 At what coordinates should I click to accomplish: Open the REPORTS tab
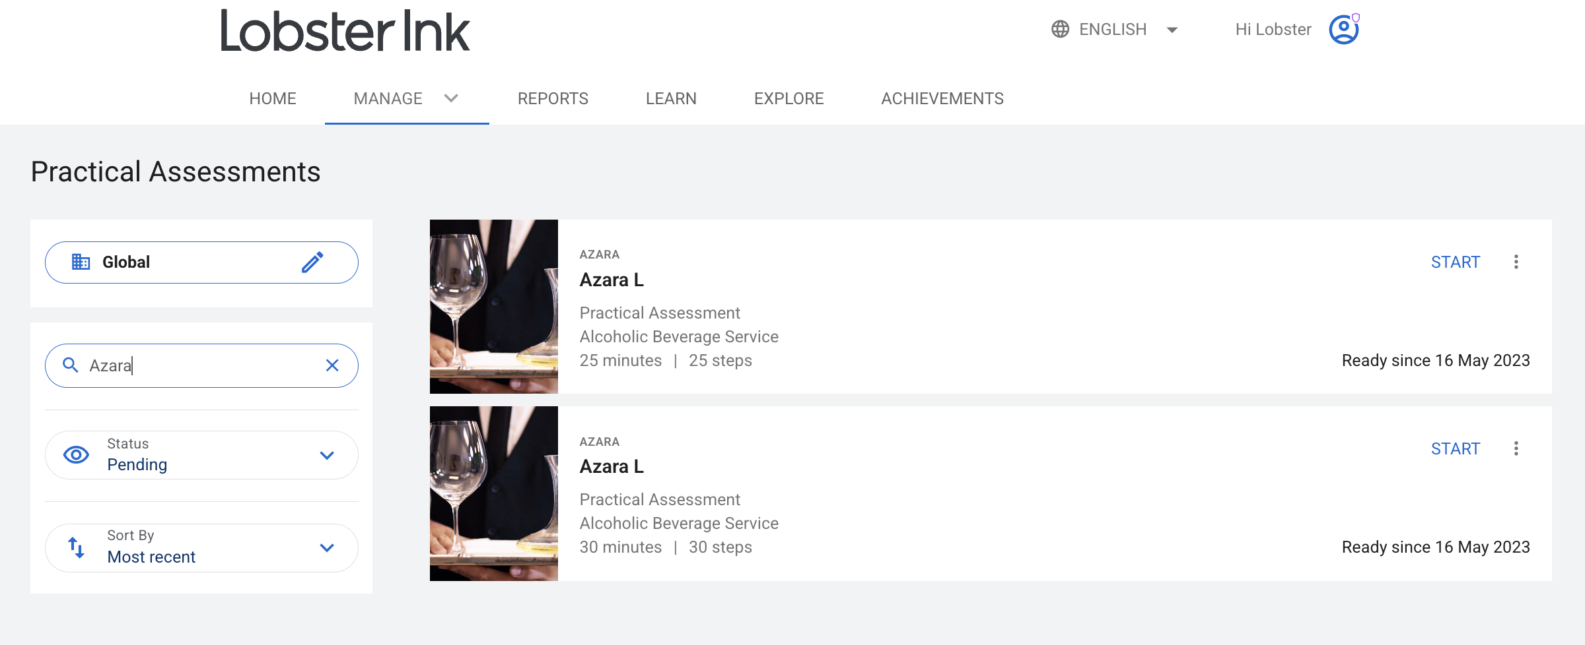pyautogui.click(x=553, y=98)
